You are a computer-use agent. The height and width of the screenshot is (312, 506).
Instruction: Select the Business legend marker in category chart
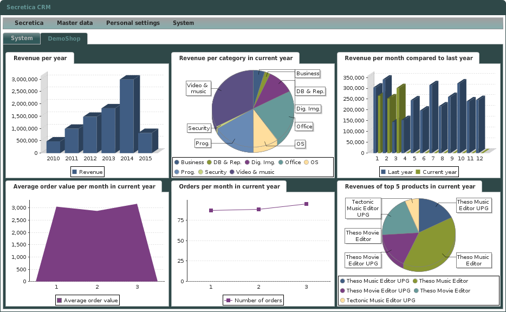coord(177,162)
